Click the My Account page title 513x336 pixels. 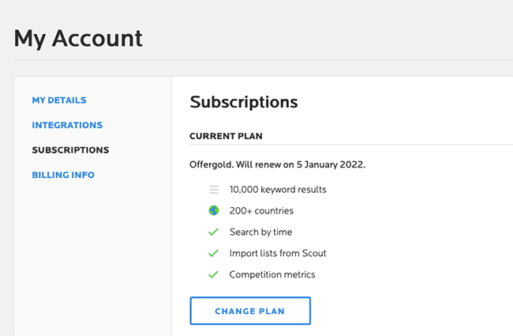pyautogui.click(x=78, y=39)
